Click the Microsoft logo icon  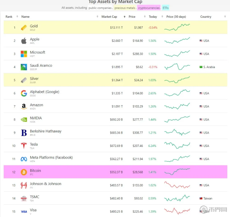tap(24, 54)
